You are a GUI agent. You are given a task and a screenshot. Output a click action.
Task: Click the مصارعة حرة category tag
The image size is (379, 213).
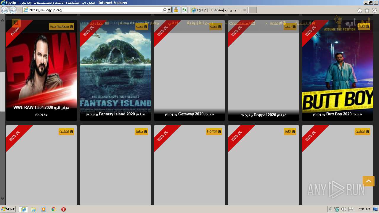[62, 26]
